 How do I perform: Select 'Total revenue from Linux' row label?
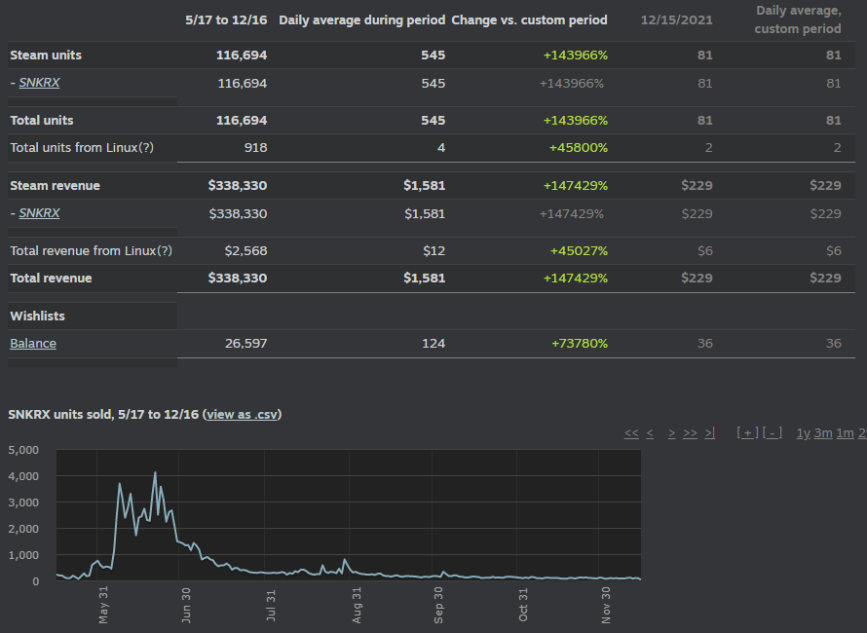(83, 251)
